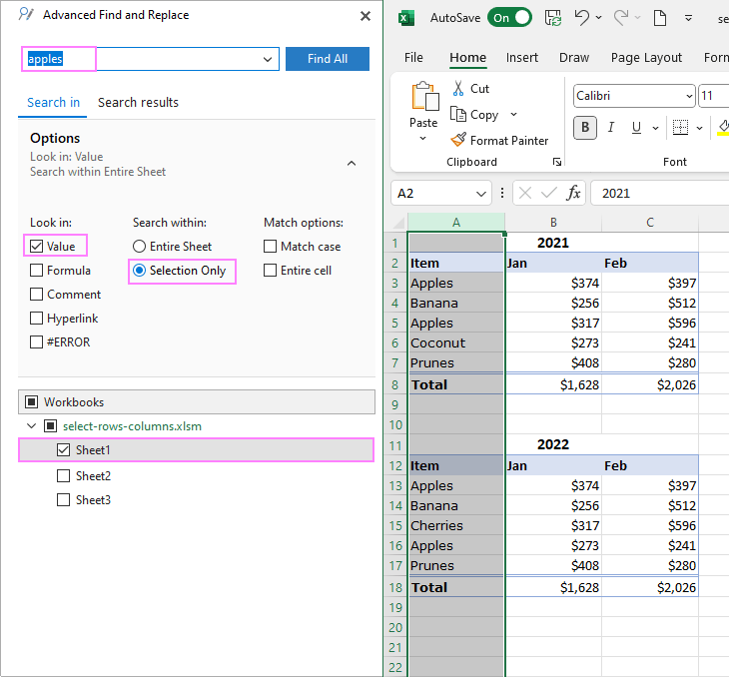Screen dimensions: 729x677
Task: Open the search term dropdown arrow
Action: coord(267,60)
